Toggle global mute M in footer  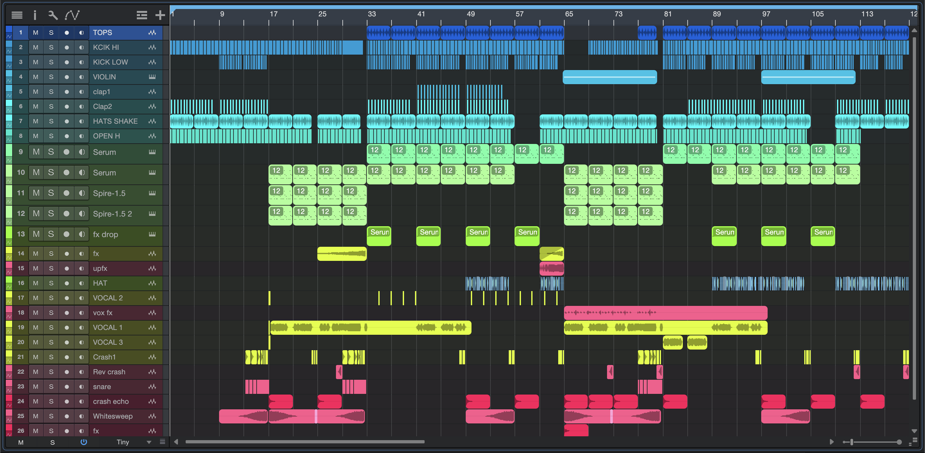pyautogui.click(x=21, y=442)
